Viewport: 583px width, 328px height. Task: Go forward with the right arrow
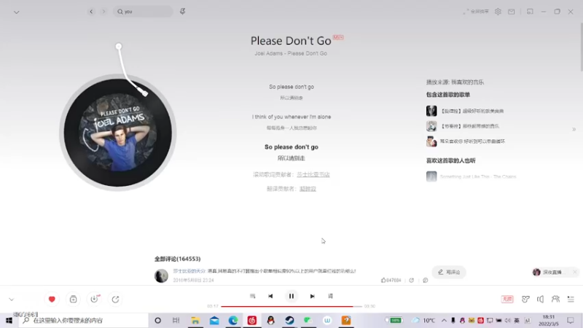[x=103, y=12]
